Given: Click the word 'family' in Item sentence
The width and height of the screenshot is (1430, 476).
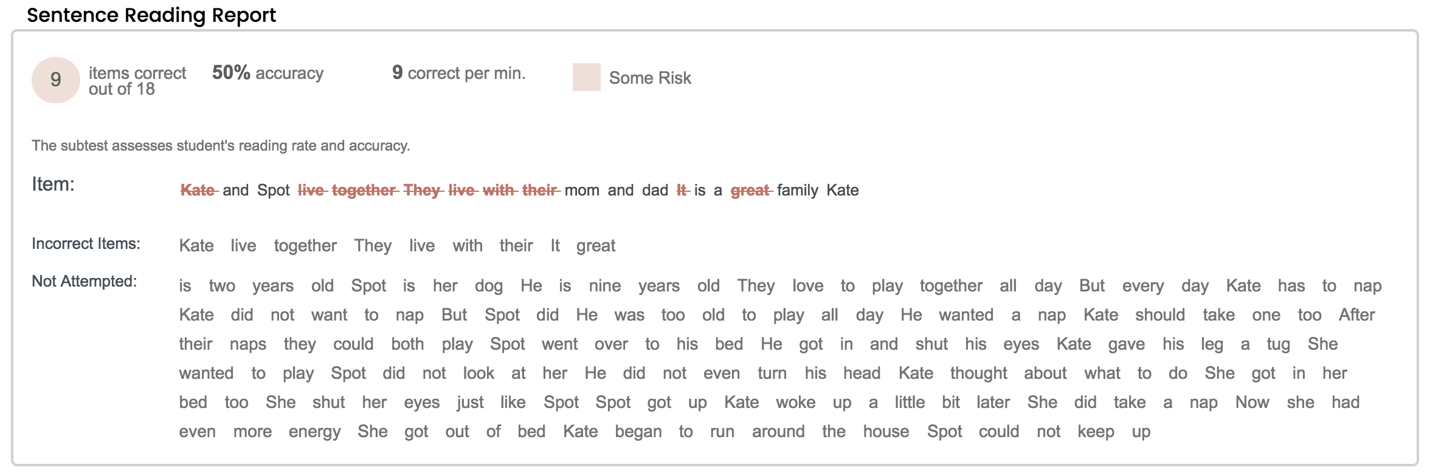Looking at the screenshot, I should (797, 190).
